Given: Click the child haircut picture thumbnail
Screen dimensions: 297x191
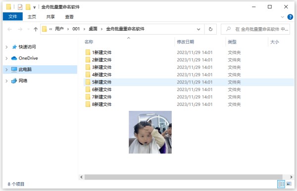Looking at the screenshot, I should (x=150, y=132).
